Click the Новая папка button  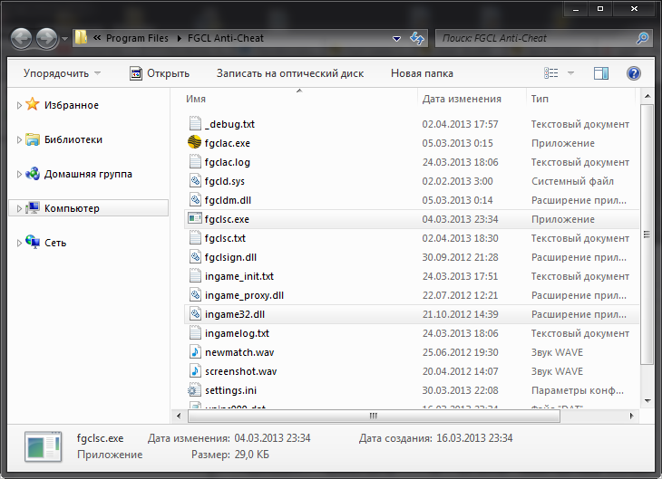point(422,73)
